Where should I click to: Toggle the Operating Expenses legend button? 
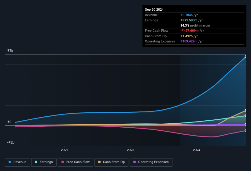coord(151,162)
